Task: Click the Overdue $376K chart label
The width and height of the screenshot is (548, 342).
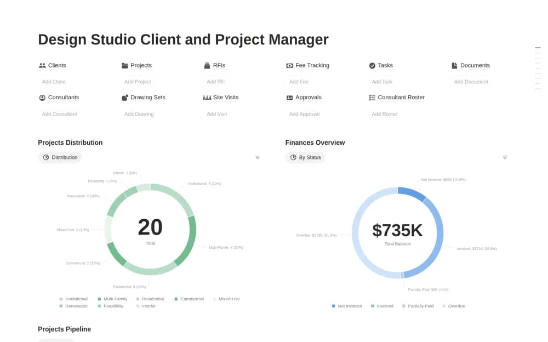Action: [x=316, y=235]
